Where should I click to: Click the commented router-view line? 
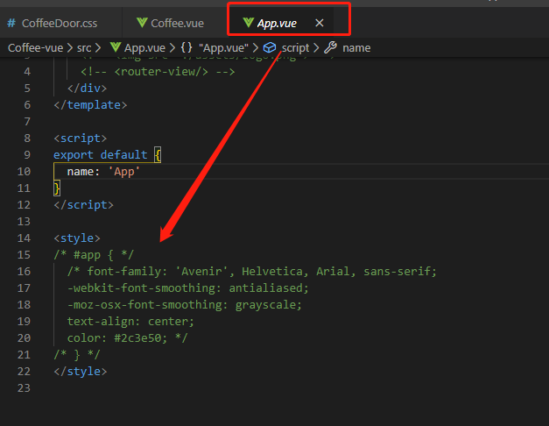pos(158,72)
